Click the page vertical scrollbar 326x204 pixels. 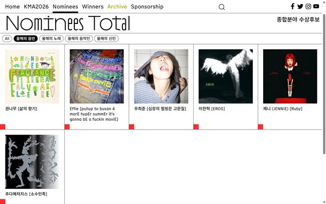pos(324,84)
